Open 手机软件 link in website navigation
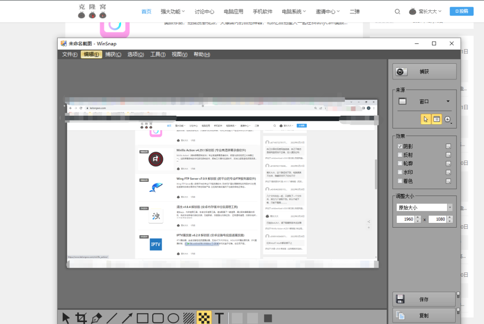 262,11
